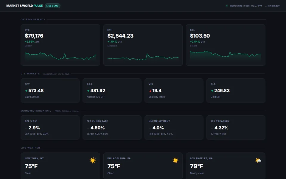Click 'Jan 2026 · prev 2.9%' text

click(37, 134)
